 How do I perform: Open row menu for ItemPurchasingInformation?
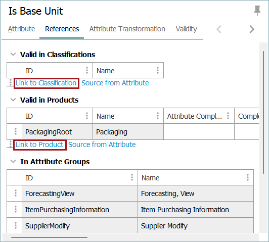click(x=16, y=209)
